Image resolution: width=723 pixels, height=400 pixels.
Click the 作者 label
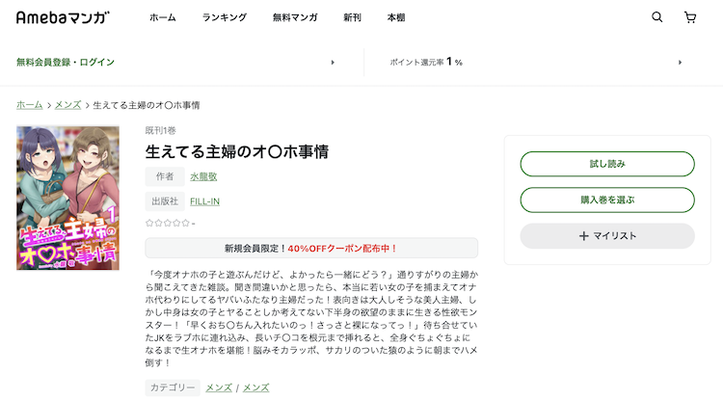coord(165,176)
